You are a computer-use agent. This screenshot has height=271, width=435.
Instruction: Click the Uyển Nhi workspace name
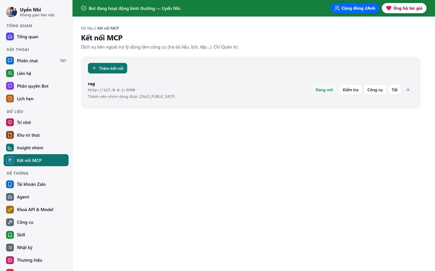pyautogui.click(x=30, y=10)
